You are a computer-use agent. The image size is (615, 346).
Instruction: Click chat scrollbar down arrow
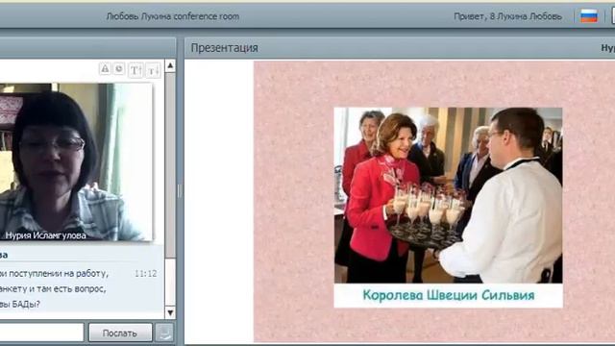coord(170,312)
